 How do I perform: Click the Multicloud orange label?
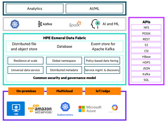[64, 91]
